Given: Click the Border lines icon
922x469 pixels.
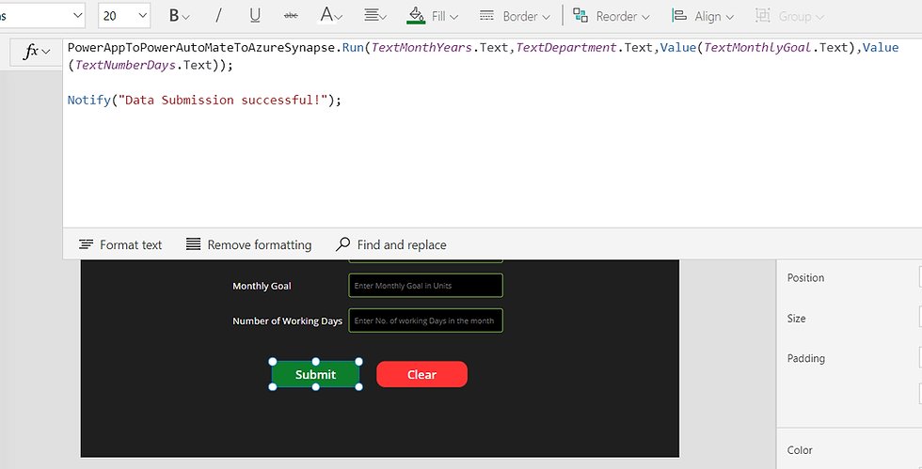Looking at the screenshot, I should (x=486, y=16).
